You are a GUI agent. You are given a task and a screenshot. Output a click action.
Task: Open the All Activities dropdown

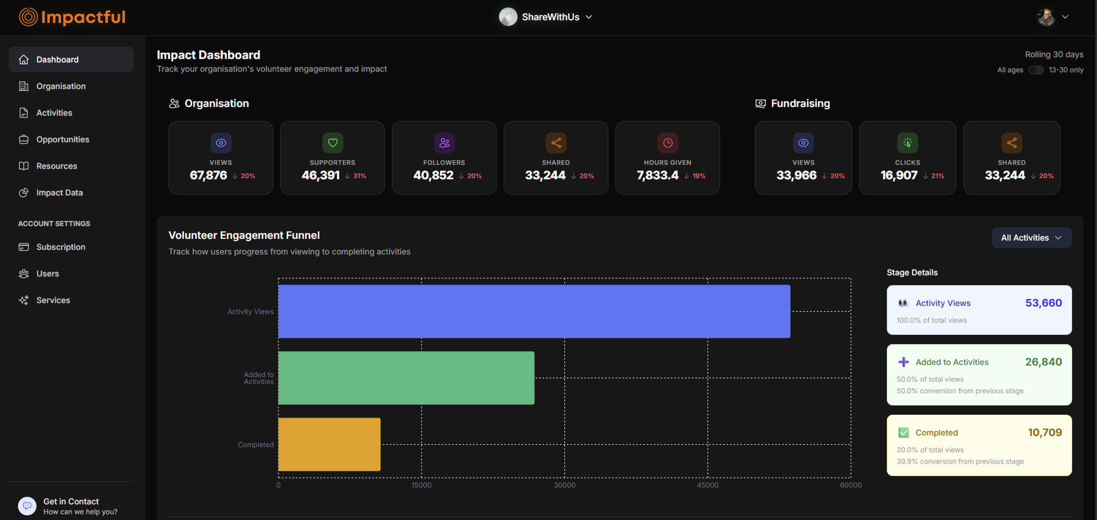1031,238
